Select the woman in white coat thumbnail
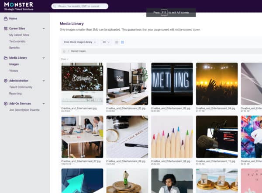262x193 pixels. click(x=172, y=181)
